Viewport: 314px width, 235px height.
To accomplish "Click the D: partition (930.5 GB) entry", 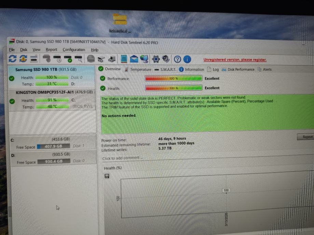I will pos(53,158).
